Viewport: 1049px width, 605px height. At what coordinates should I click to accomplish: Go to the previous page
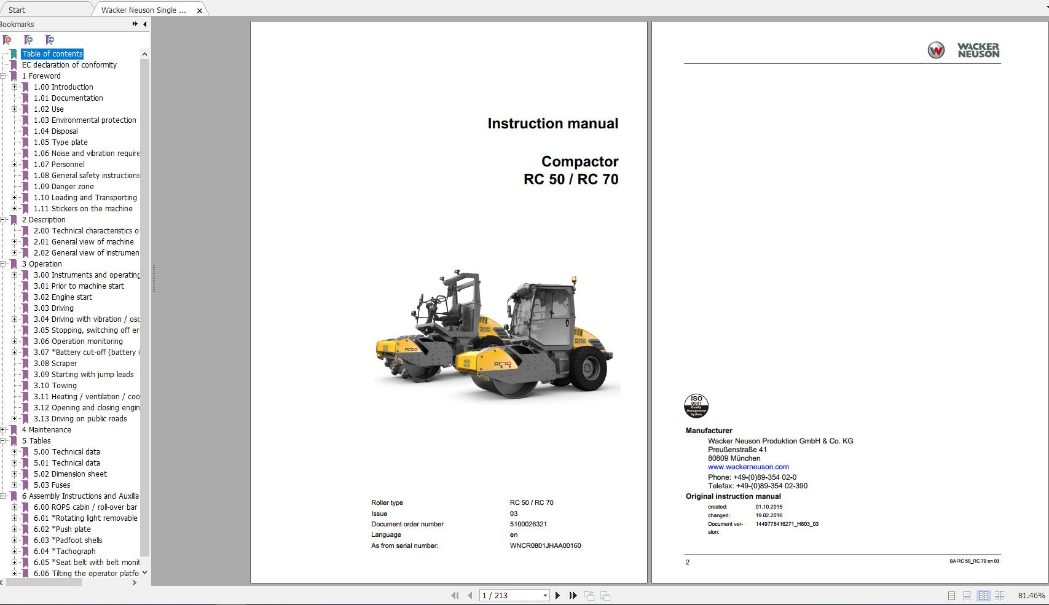coord(470,595)
